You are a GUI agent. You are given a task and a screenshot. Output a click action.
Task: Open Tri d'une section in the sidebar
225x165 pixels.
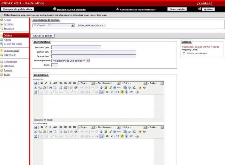pyautogui.click(x=12, y=50)
